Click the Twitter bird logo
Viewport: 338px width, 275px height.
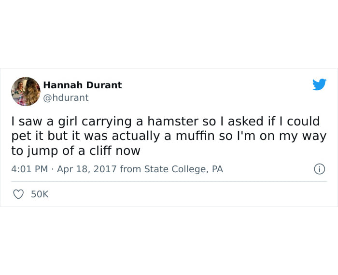319,84
